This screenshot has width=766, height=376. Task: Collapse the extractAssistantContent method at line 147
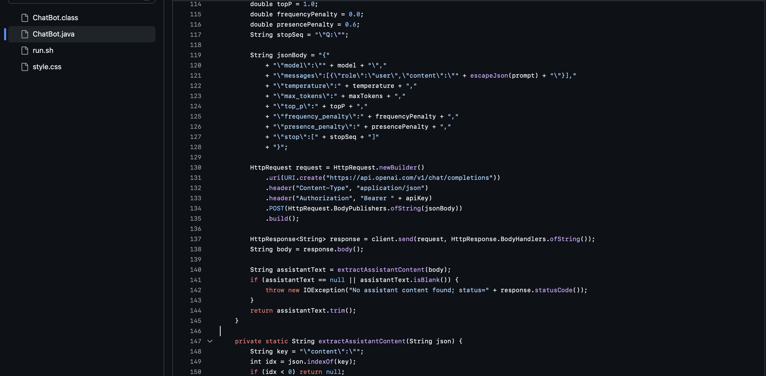210,341
